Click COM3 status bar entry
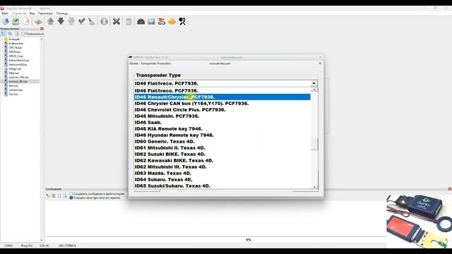The height and width of the screenshot is (254, 452). point(8,246)
